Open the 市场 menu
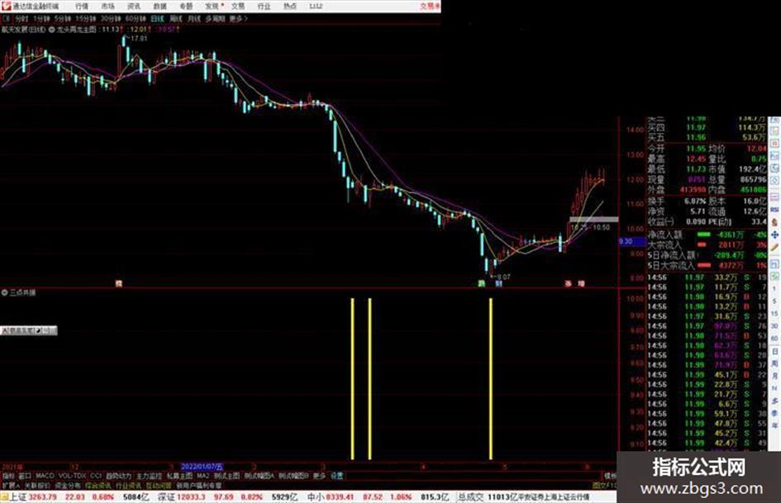Viewport: 781px width, 503px height. coord(107,6)
